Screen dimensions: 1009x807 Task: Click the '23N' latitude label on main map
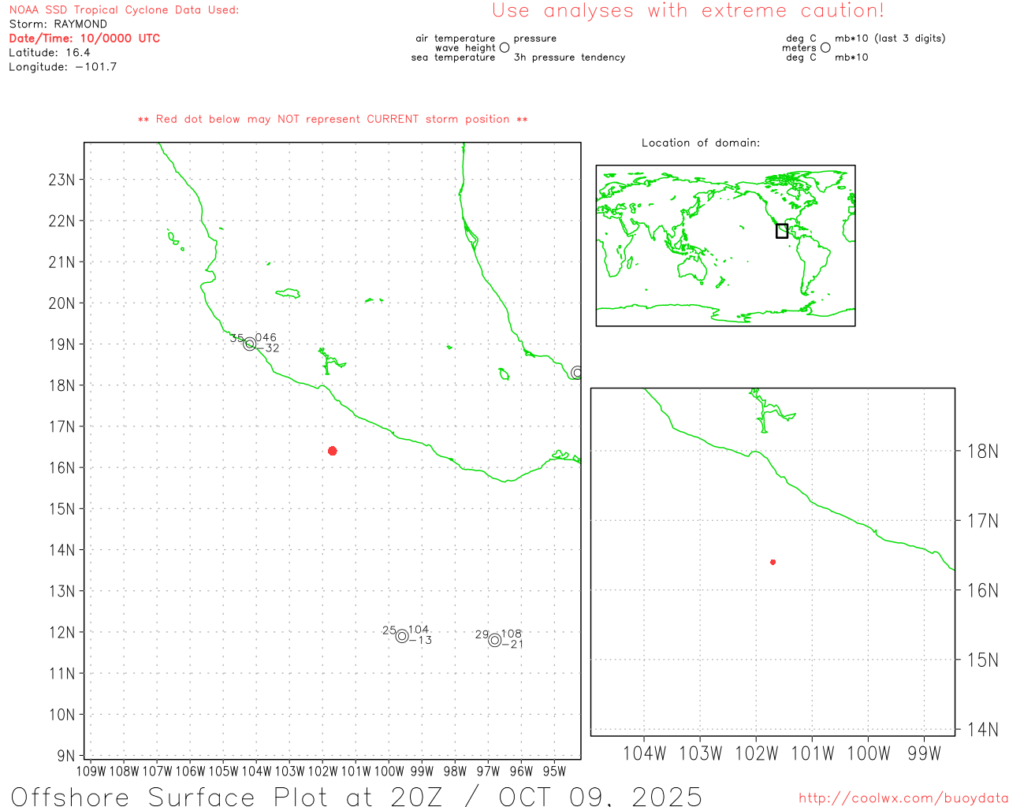pos(61,180)
